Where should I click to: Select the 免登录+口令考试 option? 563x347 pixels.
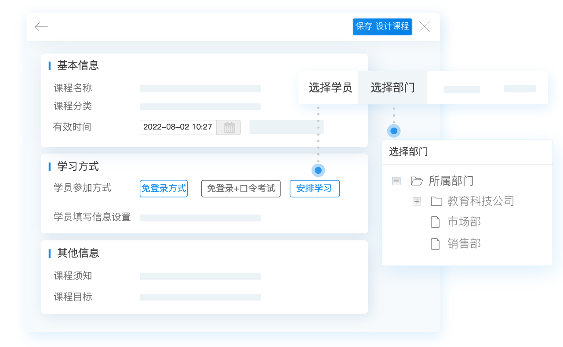(x=241, y=189)
